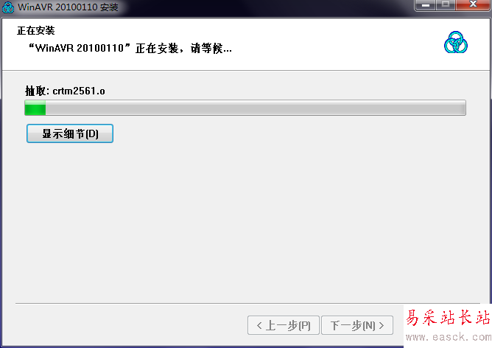
Task: Click the disabled maximize button in title bar
Action: click(x=446, y=4)
